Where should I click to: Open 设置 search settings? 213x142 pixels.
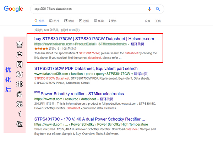(147, 21)
